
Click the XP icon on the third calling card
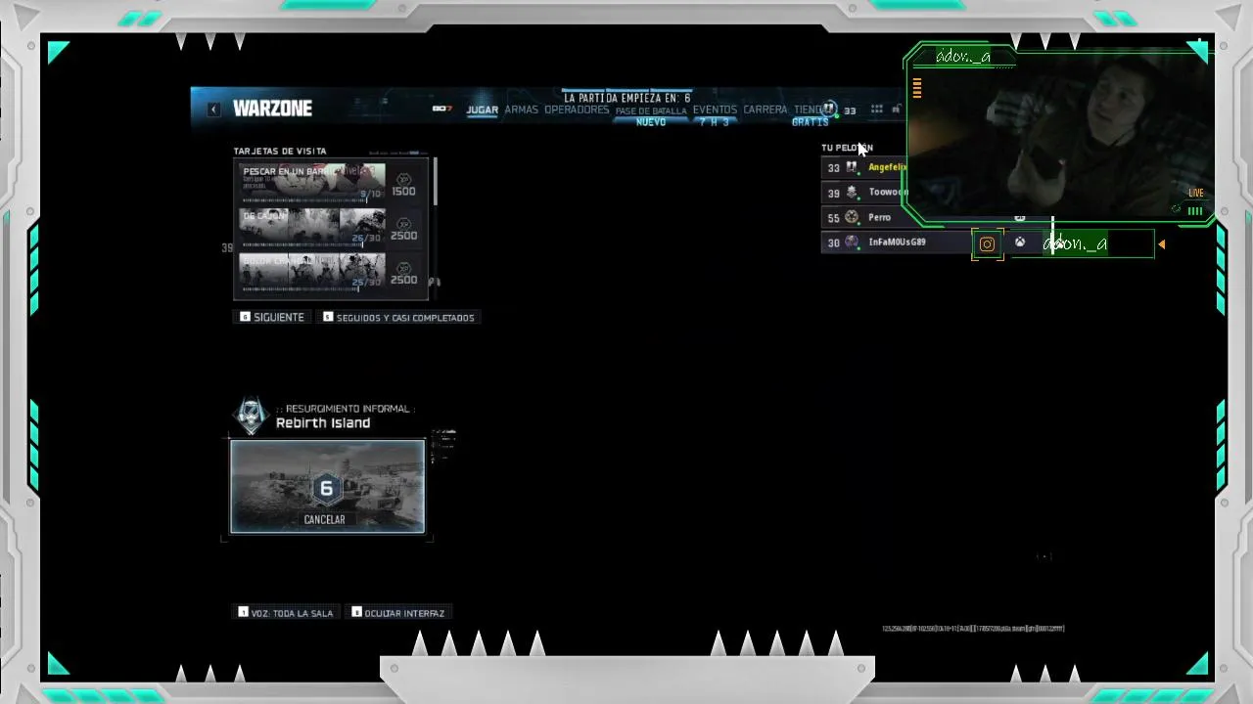[403, 267]
